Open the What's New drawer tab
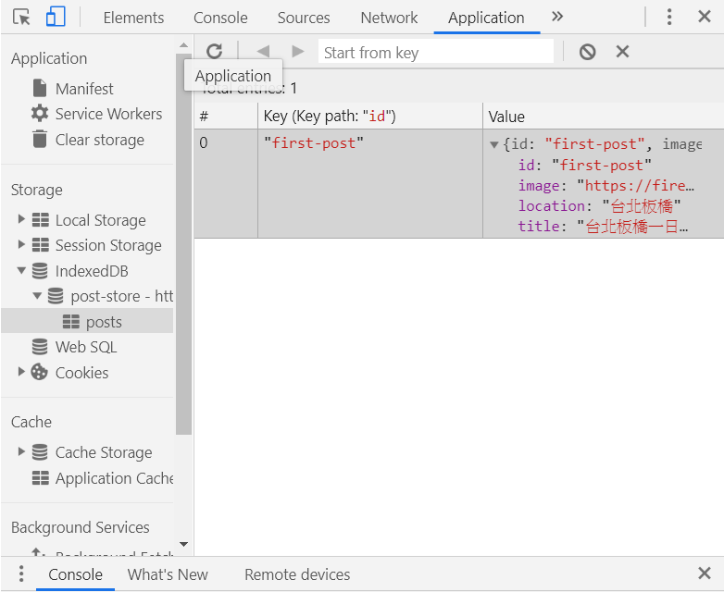Screen dimensions: 724x592 point(168,574)
